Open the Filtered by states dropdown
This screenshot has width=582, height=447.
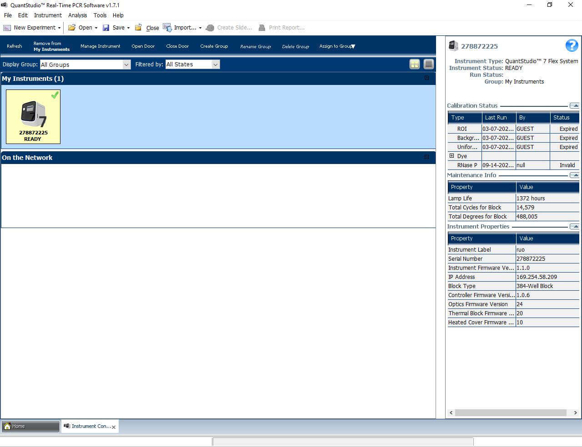(x=216, y=65)
